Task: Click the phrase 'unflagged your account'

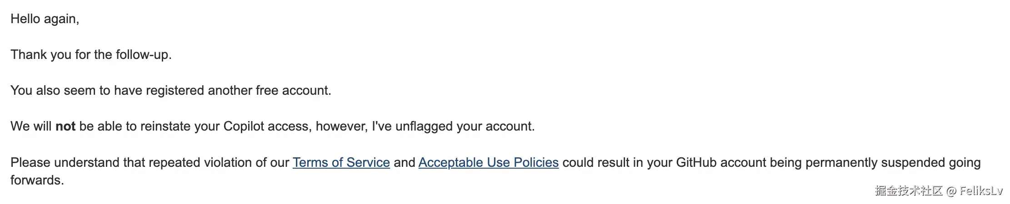Action: [464, 126]
